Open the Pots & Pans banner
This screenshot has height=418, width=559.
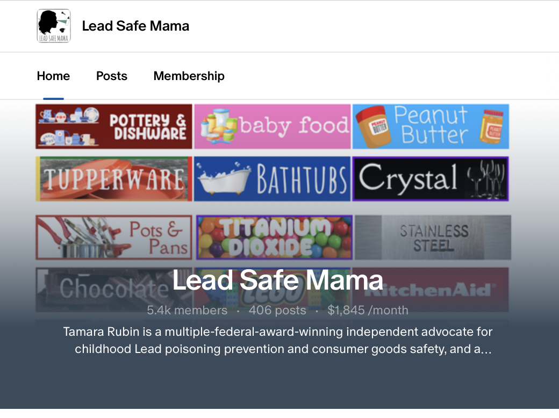(114, 237)
